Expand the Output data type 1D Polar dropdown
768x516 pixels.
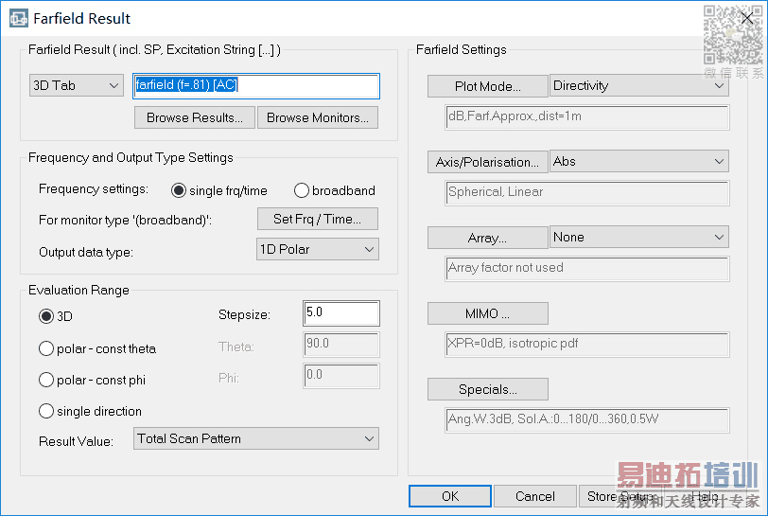(x=318, y=249)
